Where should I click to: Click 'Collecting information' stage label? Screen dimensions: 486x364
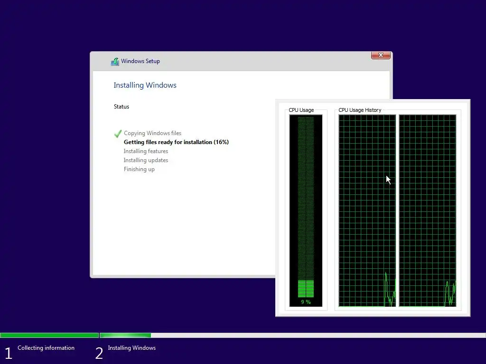(x=46, y=347)
